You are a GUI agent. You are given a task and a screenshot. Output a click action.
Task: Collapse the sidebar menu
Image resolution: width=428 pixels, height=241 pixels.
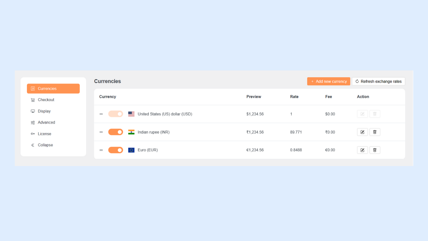[x=45, y=145]
